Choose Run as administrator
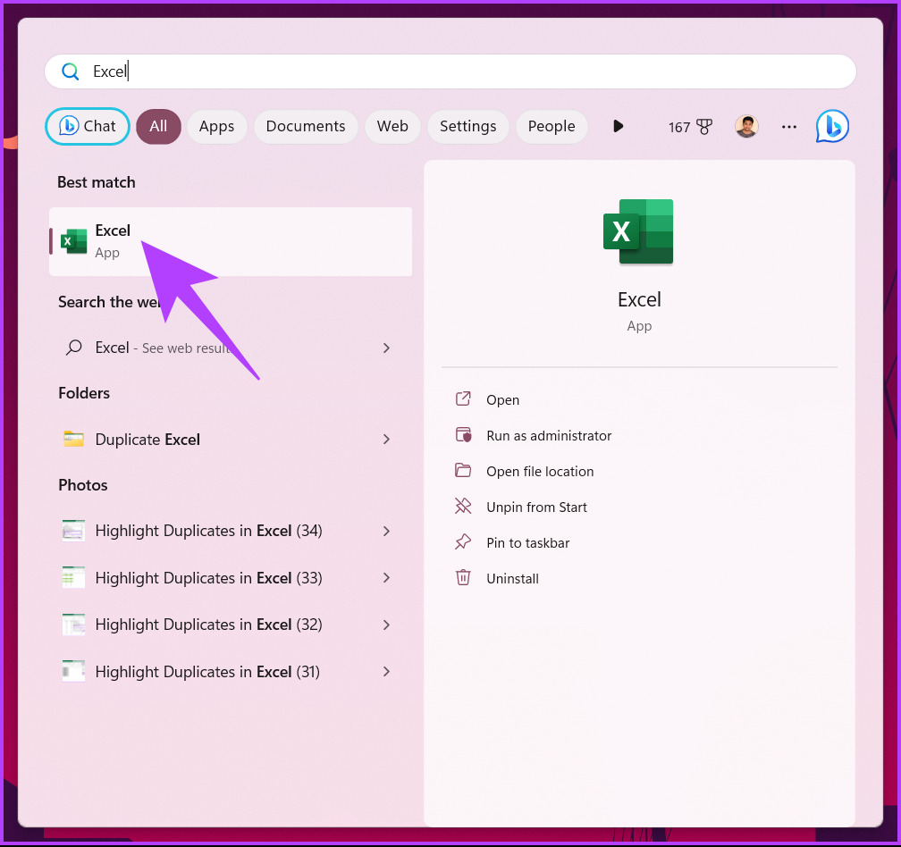Image resolution: width=901 pixels, height=847 pixels. (549, 435)
